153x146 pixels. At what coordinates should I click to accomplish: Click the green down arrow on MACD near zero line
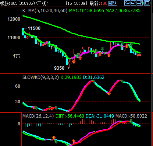coord(131,121)
